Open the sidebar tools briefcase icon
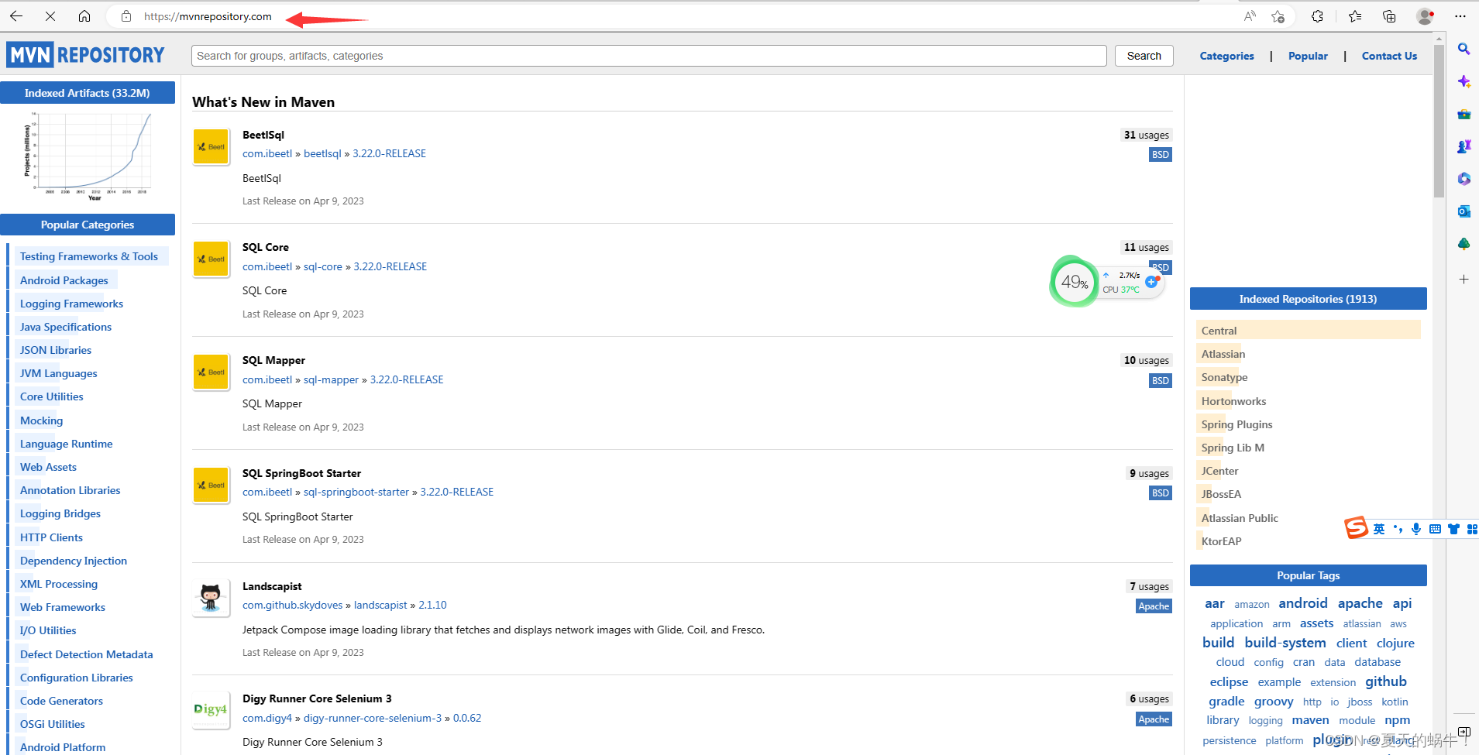The height and width of the screenshot is (755, 1479). tap(1464, 114)
